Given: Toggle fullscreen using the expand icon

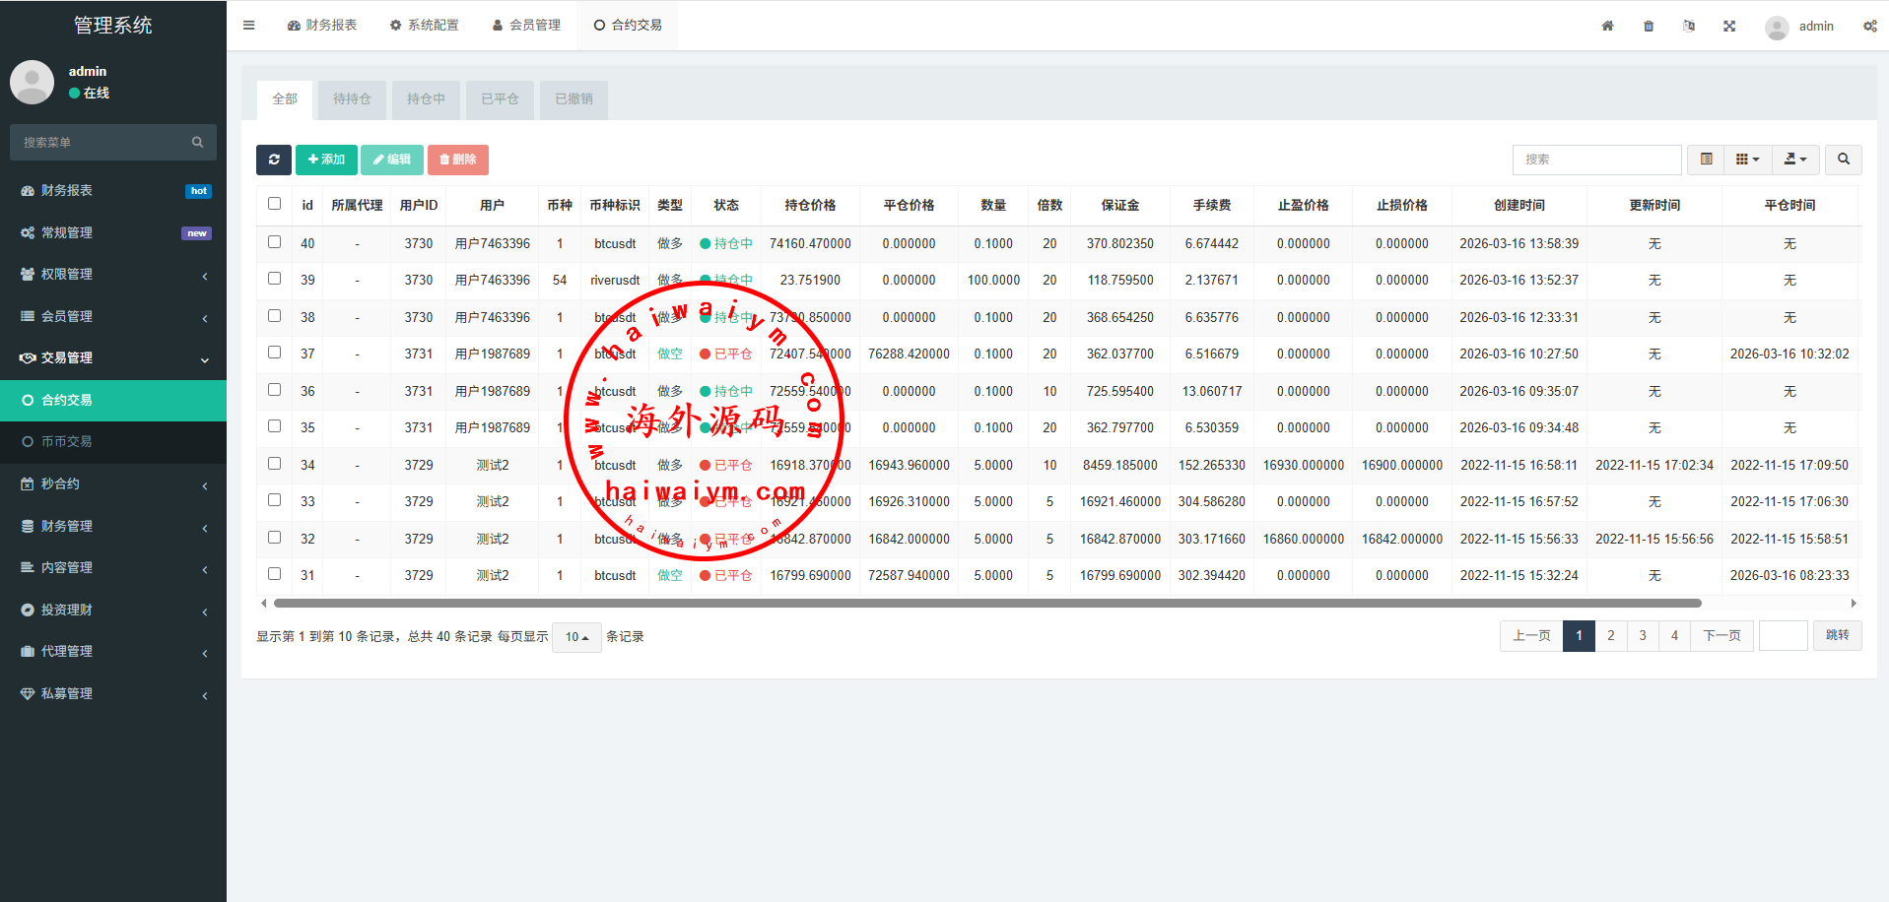Looking at the screenshot, I should 1729,27.
